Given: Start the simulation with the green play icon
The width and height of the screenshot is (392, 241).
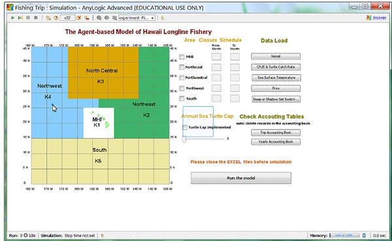Looking at the screenshot, I should pyautogui.click(x=12, y=18).
